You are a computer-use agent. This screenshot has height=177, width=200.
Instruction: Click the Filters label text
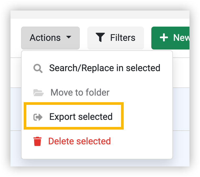click(x=123, y=38)
